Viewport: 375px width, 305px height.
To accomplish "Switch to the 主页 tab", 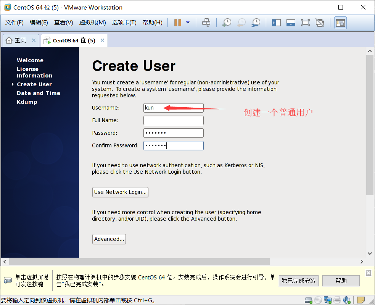I will (18, 40).
